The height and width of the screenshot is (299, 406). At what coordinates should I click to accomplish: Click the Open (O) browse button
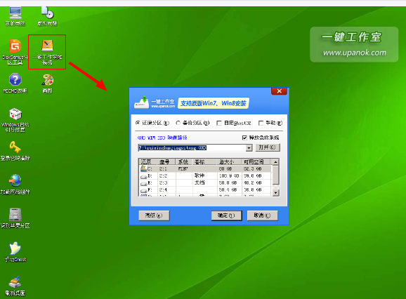268,147
